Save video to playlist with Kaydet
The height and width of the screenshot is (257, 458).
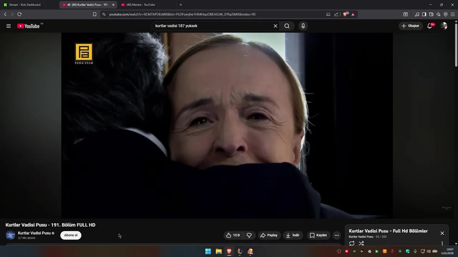pyautogui.click(x=318, y=235)
